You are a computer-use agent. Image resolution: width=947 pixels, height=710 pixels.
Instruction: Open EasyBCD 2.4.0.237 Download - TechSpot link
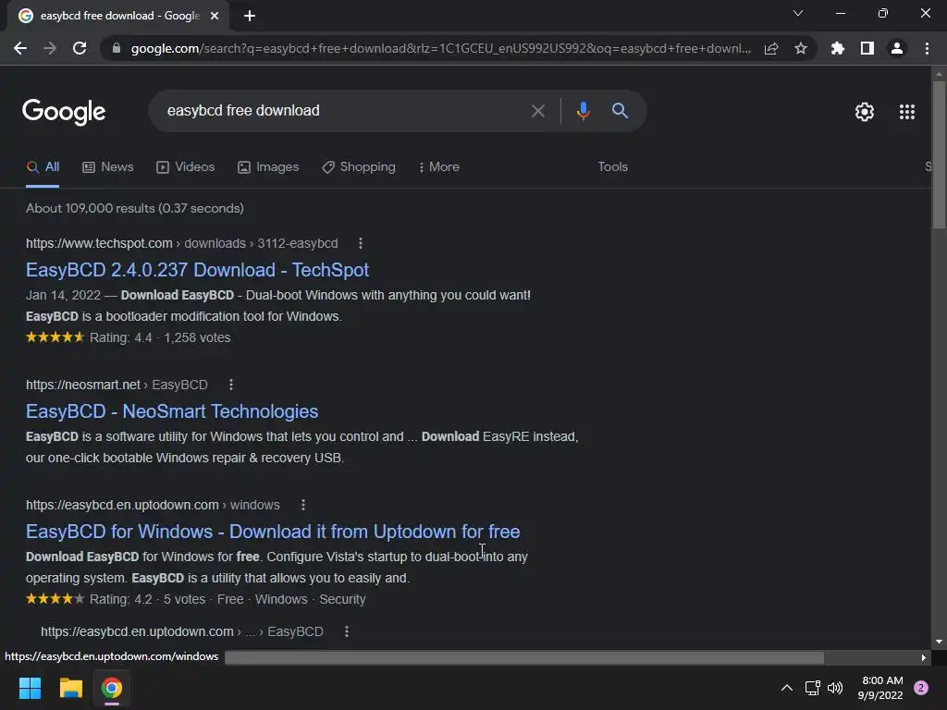click(197, 270)
